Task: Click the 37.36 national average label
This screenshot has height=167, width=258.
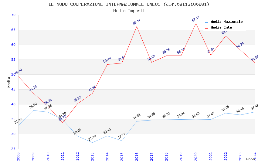Action: pyautogui.click(x=48, y=107)
